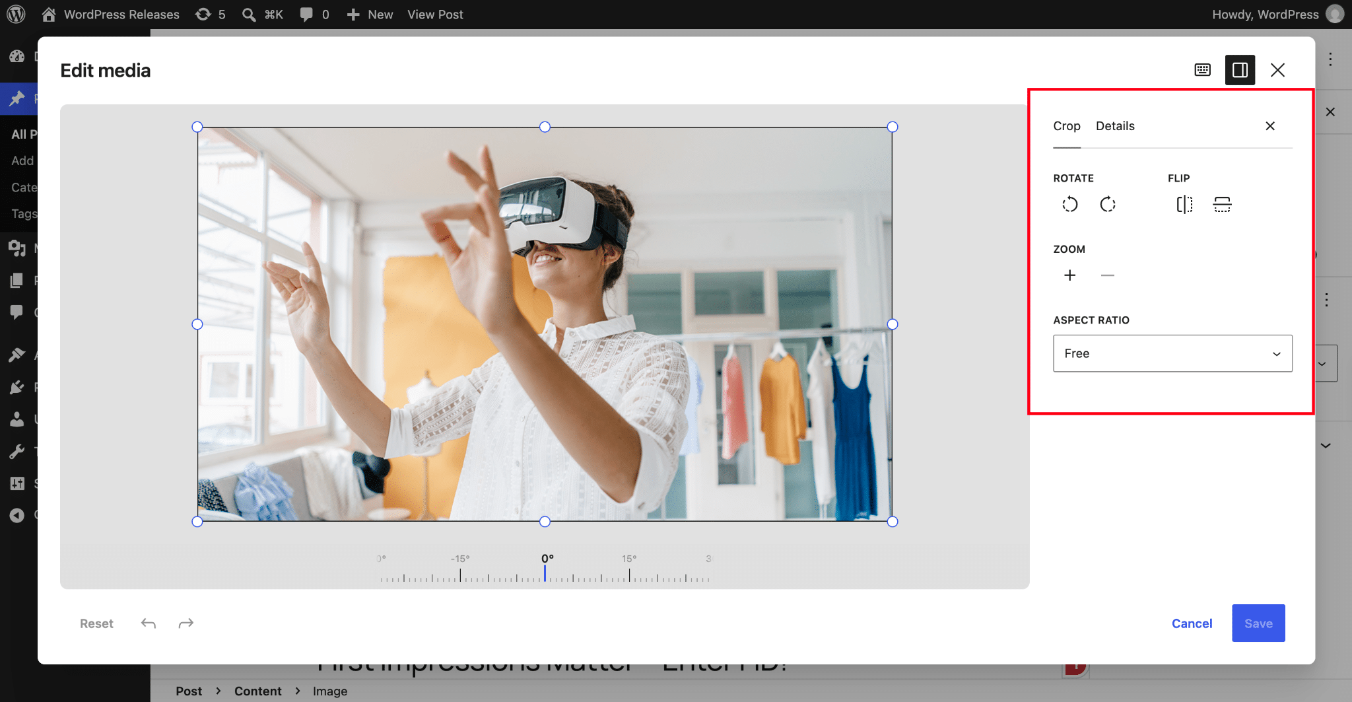Click the right-middle crop edge handle
This screenshot has width=1352, height=702.
(893, 324)
